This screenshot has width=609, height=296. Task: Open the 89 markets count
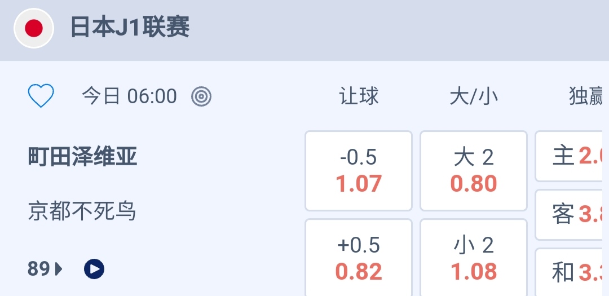pos(39,269)
